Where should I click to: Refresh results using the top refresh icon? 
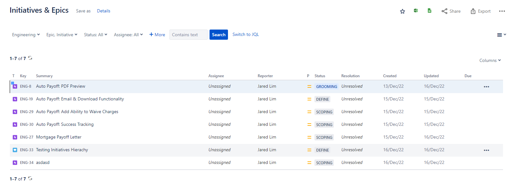[30, 58]
